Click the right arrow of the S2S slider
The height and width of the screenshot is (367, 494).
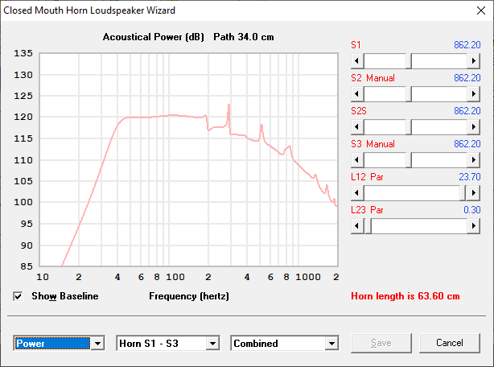click(x=473, y=127)
